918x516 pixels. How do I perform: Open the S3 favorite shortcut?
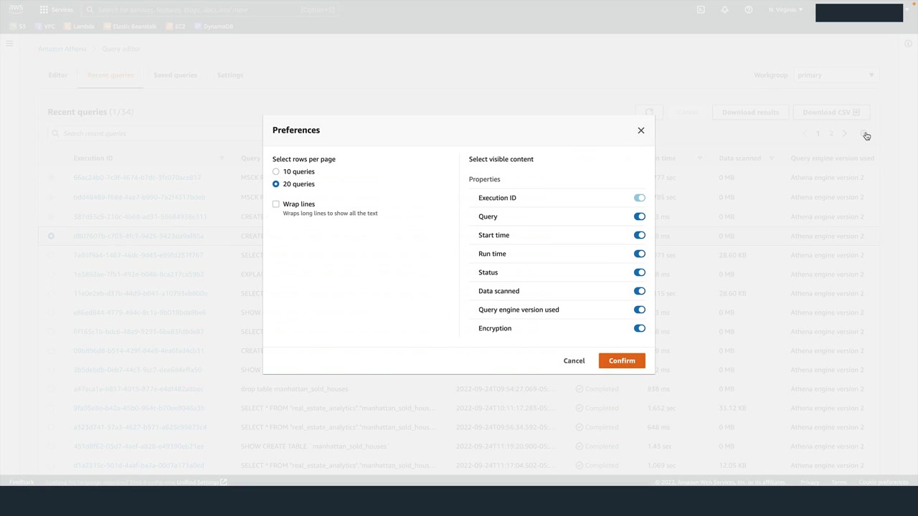click(18, 27)
